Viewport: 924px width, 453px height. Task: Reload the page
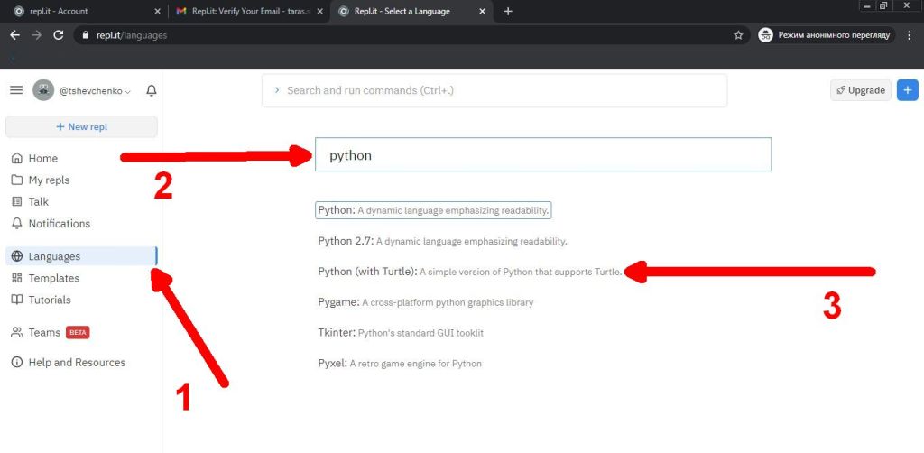tap(59, 35)
